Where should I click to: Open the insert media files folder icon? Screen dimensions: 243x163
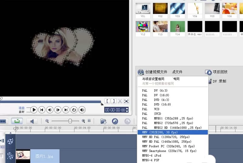(x=103, y=121)
